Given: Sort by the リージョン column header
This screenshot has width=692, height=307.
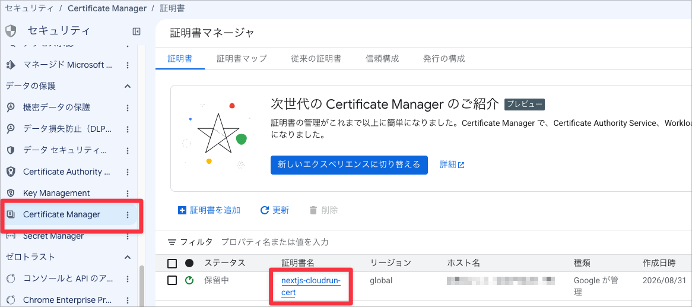Looking at the screenshot, I should 391,263.
